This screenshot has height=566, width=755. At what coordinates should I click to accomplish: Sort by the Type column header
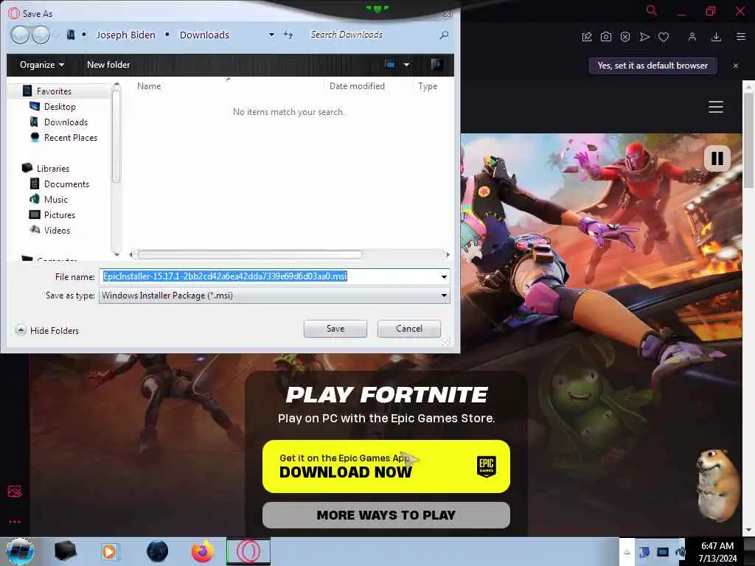coord(428,86)
